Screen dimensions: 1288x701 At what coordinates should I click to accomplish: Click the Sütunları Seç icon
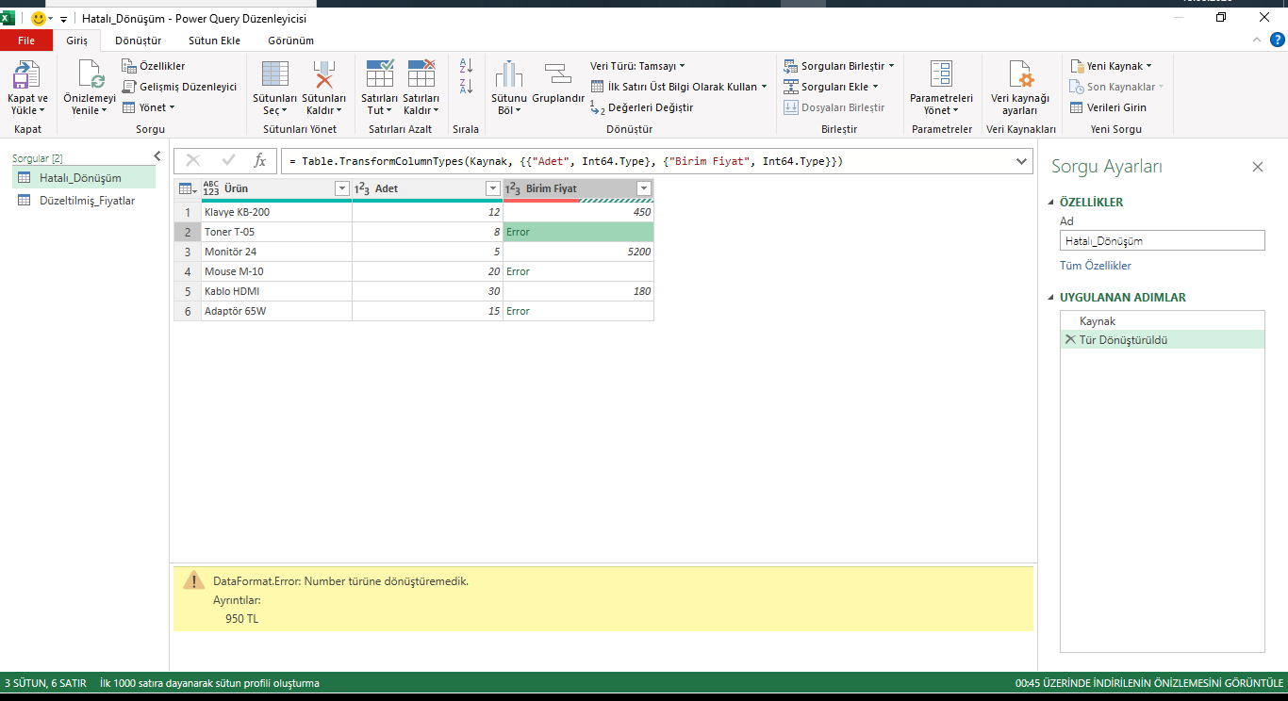click(274, 74)
